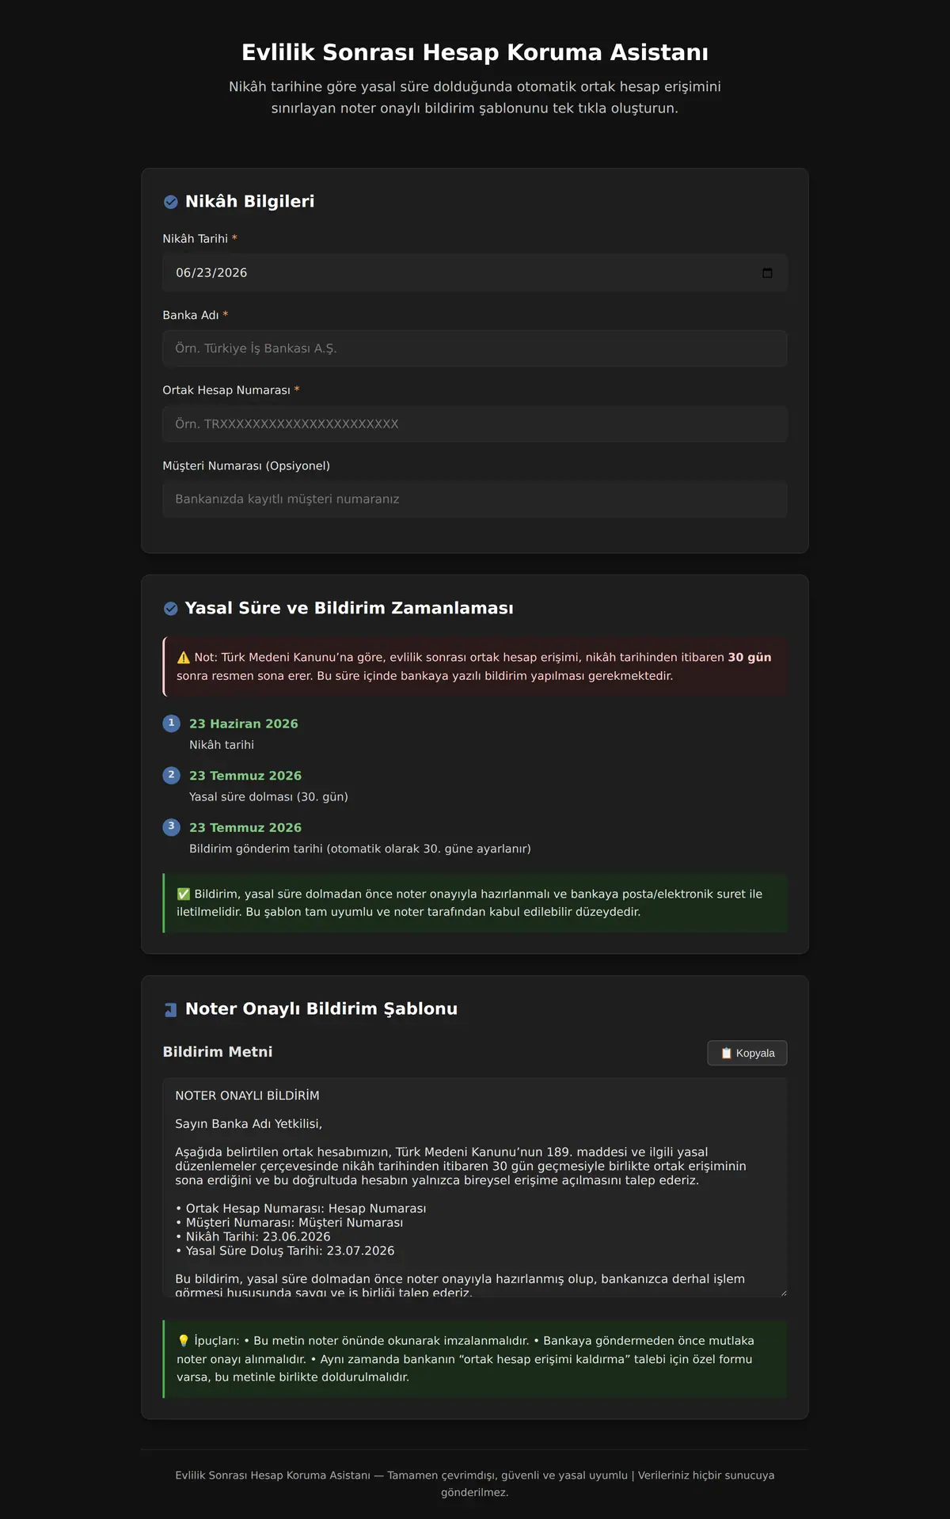Click the check icon beside Nikâh Bilgileri
Image resolution: width=950 pixels, height=1519 pixels.
coord(170,202)
